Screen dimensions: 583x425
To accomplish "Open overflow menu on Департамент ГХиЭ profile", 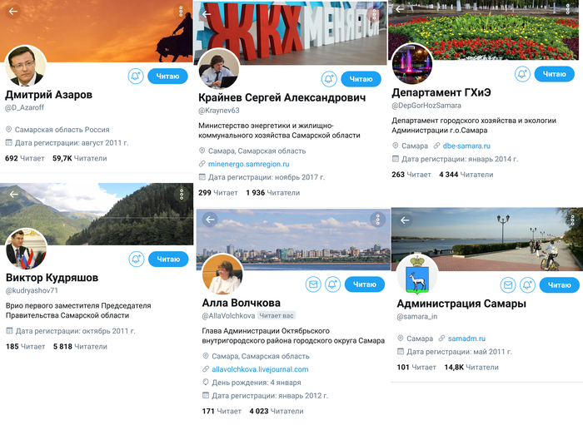I will (x=568, y=9).
